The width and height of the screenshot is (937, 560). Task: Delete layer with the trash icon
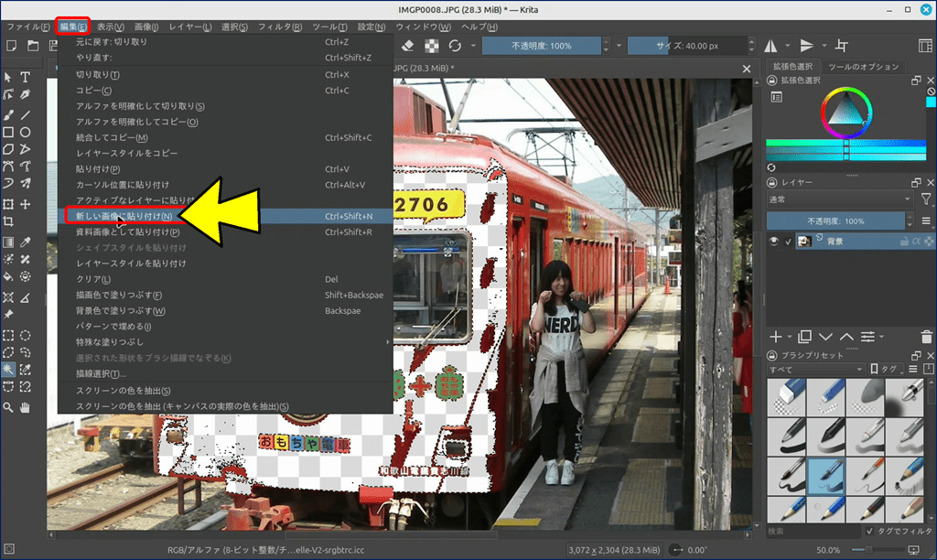click(x=927, y=337)
